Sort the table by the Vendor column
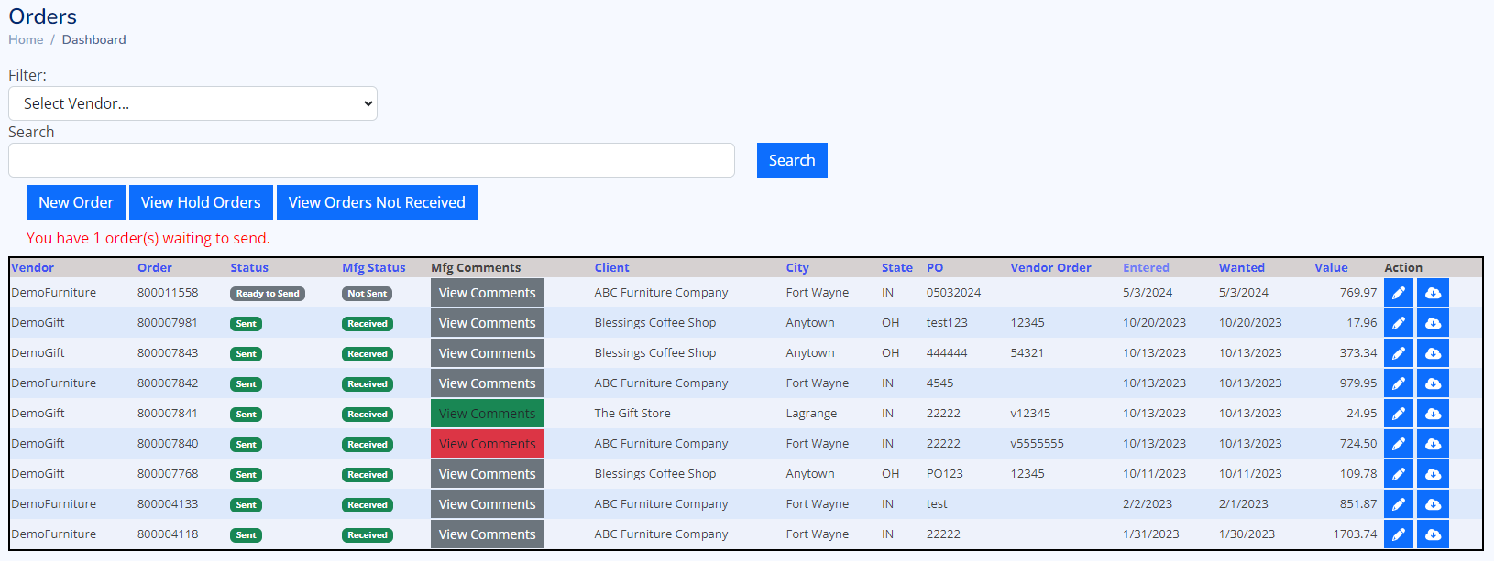This screenshot has width=1494, height=561. point(32,268)
